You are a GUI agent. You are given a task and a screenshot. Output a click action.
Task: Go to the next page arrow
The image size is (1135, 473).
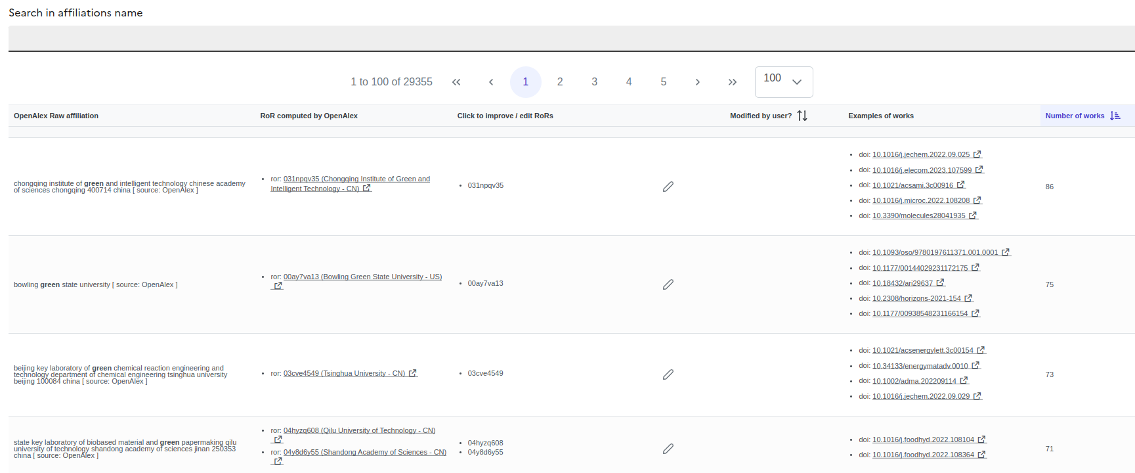(x=697, y=82)
